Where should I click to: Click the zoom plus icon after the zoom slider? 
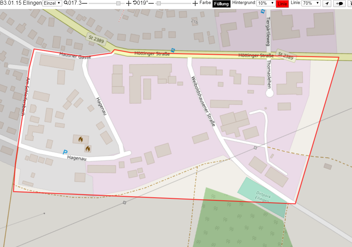[129, 3]
